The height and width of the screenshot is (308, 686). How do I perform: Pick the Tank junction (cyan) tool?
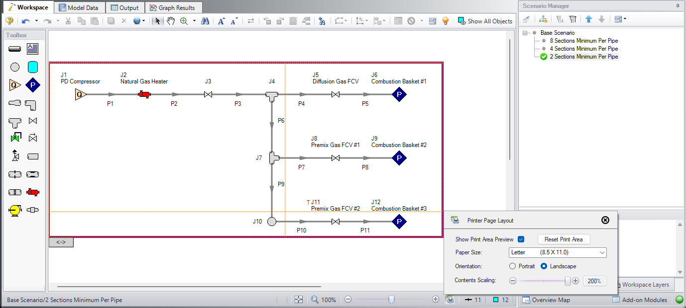[32, 67]
